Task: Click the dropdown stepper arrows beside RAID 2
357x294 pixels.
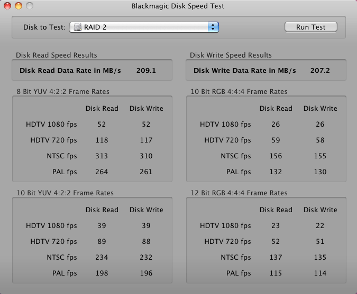Action: (x=213, y=27)
